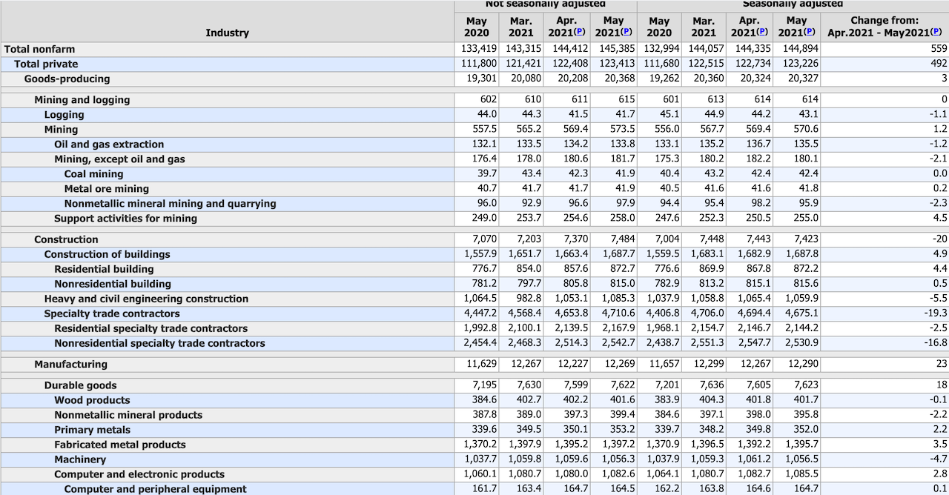Click Machinery's change value -4.7

[x=939, y=459]
